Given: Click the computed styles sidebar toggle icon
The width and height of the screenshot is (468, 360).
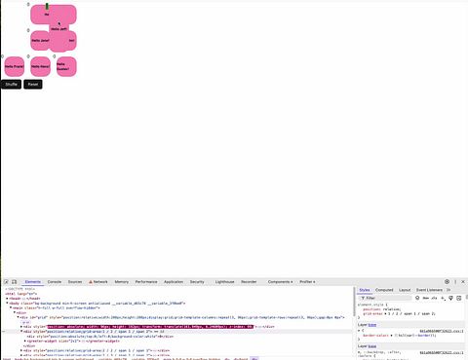Looking at the screenshot, I should click(x=459, y=298).
